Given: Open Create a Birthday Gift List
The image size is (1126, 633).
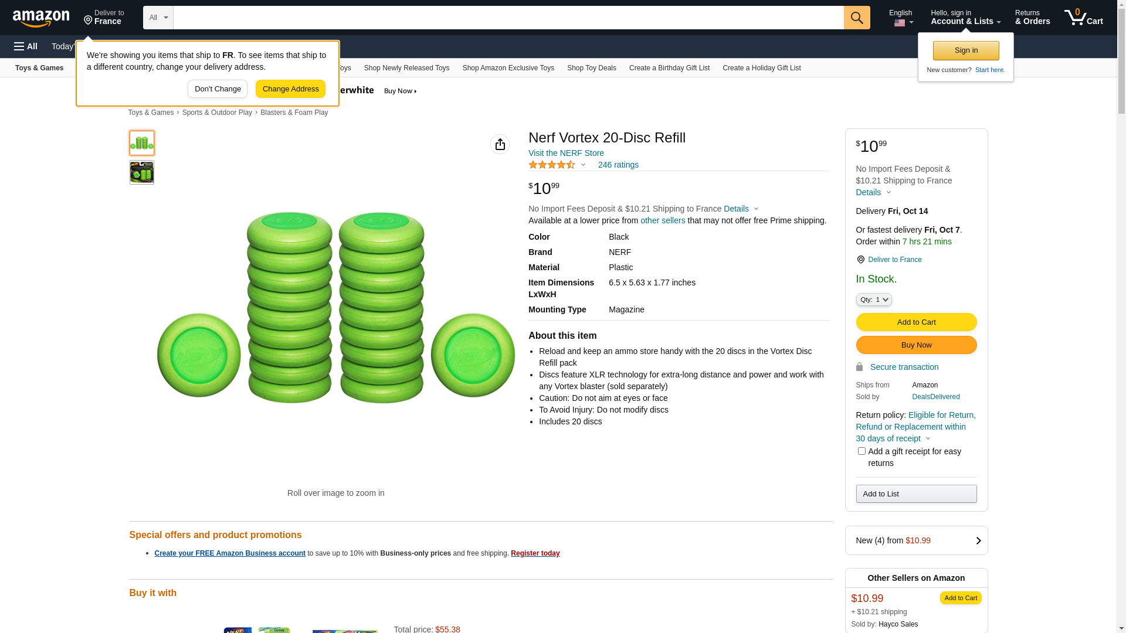Looking at the screenshot, I should click(669, 68).
